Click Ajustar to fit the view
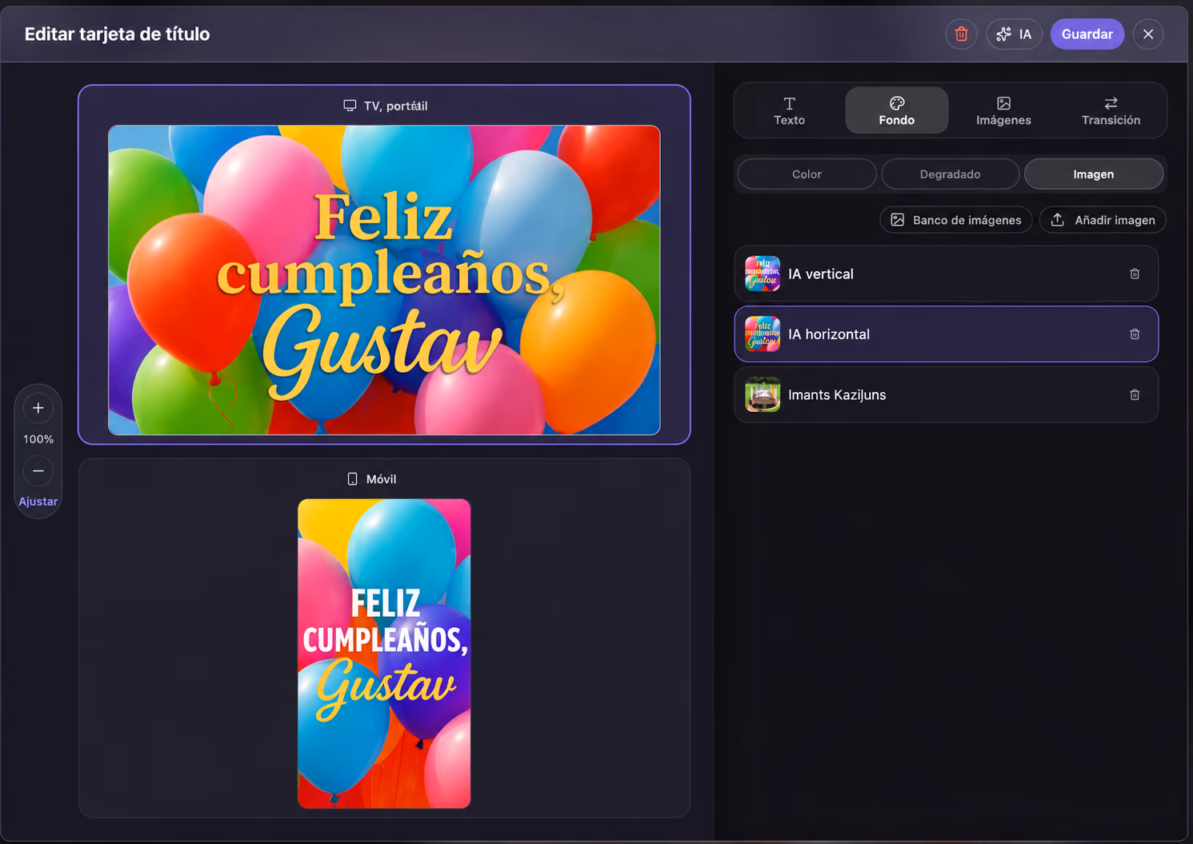Screen dimensions: 1193x844 [x=38, y=502]
